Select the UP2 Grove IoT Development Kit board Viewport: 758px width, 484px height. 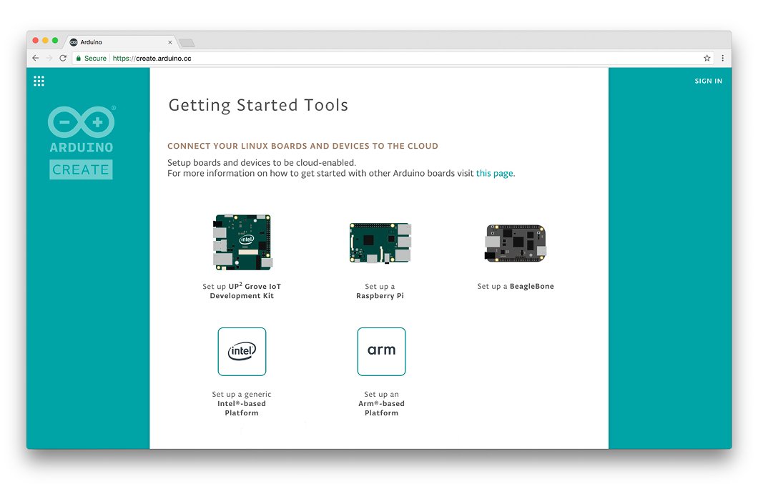242,242
